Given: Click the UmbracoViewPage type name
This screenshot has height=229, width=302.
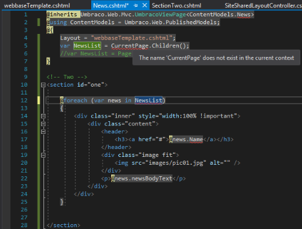Looking at the screenshot, I should pyautogui.click(x=160, y=15).
